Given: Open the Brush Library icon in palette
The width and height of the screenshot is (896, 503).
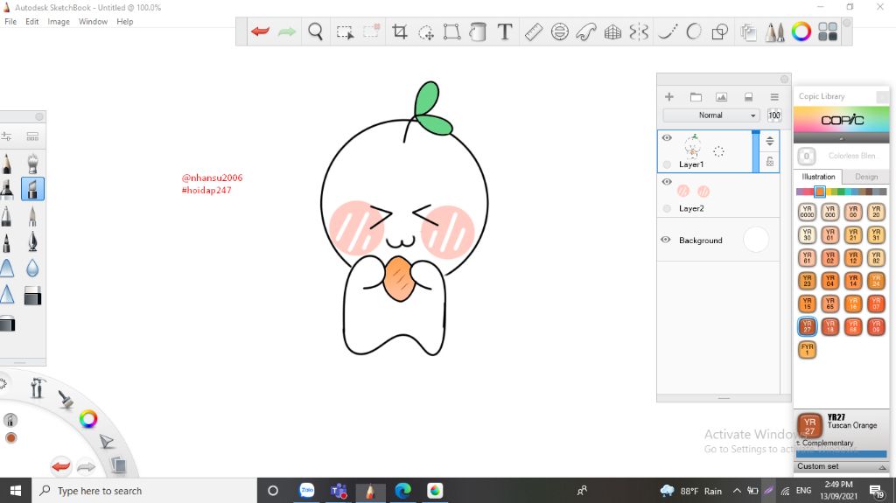Looking at the screenshot, I should (32, 136).
